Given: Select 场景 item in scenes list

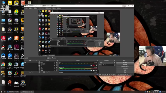Looking at the screenshot, I should [x=31, y=62].
